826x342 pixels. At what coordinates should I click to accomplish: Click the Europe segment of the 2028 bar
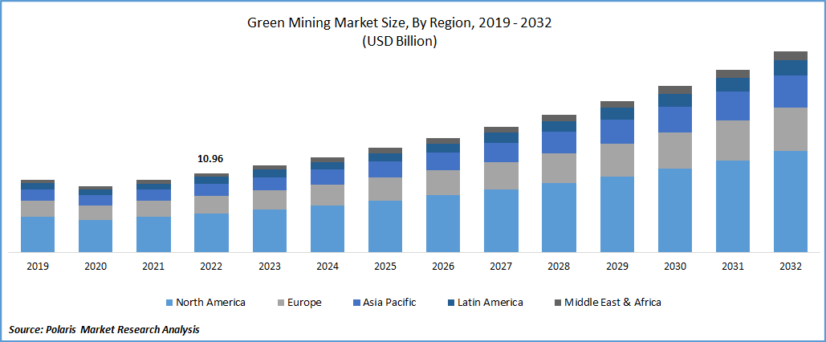tap(559, 168)
